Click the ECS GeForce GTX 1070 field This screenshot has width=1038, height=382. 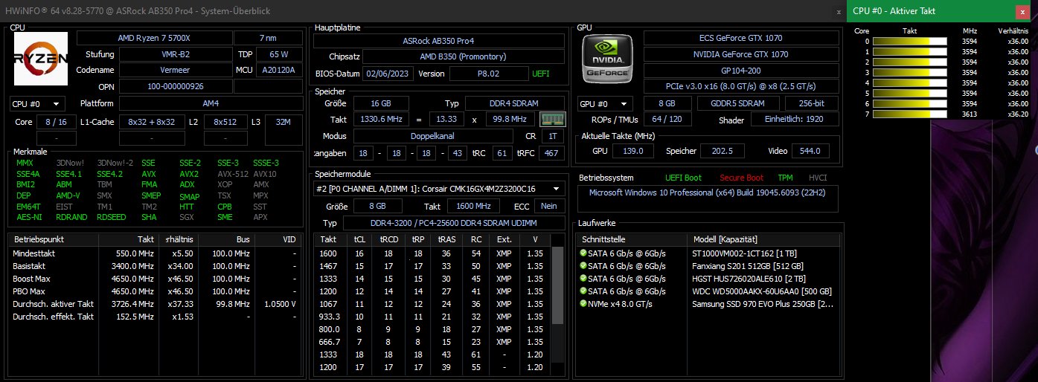tap(740, 38)
